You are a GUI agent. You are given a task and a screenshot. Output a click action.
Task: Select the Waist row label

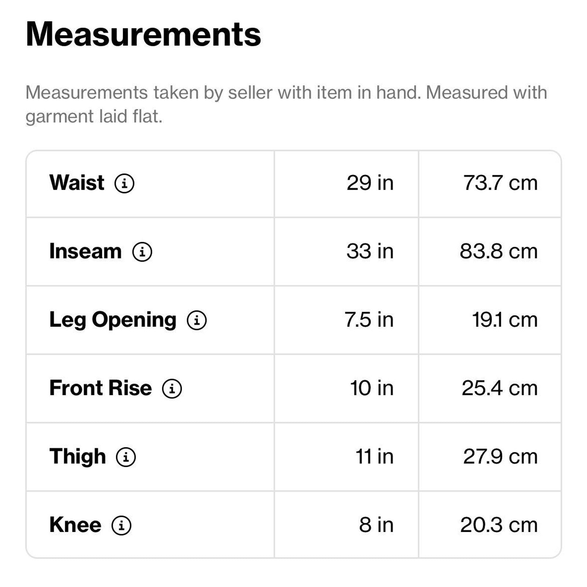[77, 183]
